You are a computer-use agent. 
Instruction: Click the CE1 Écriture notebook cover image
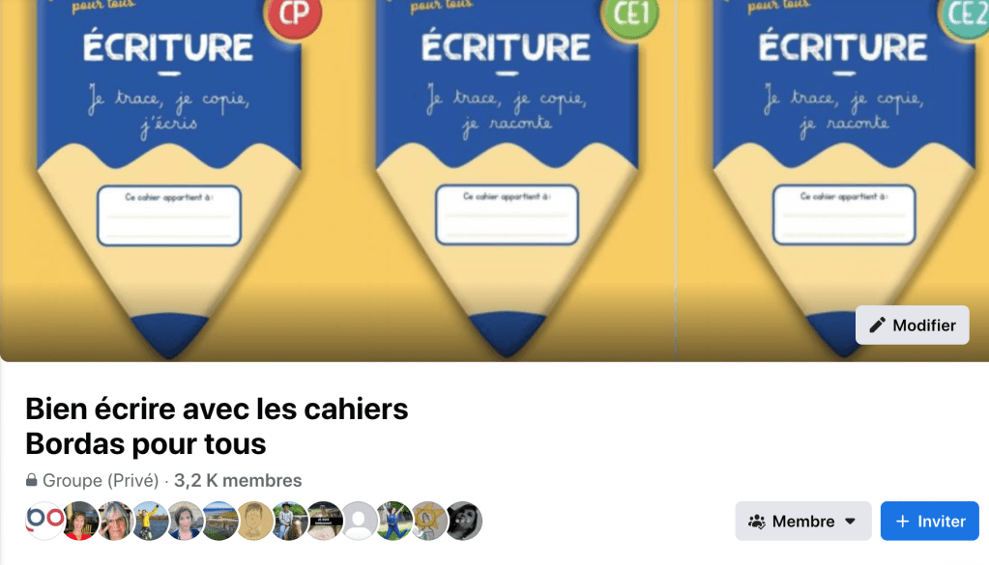tap(507, 180)
